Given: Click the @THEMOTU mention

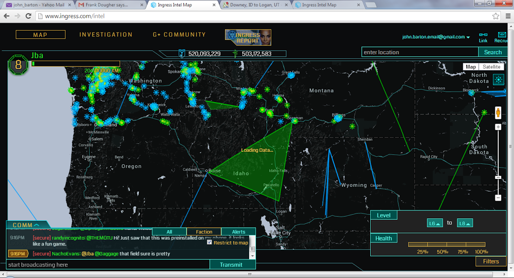Looking at the screenshot, I should tap(99, 238).
